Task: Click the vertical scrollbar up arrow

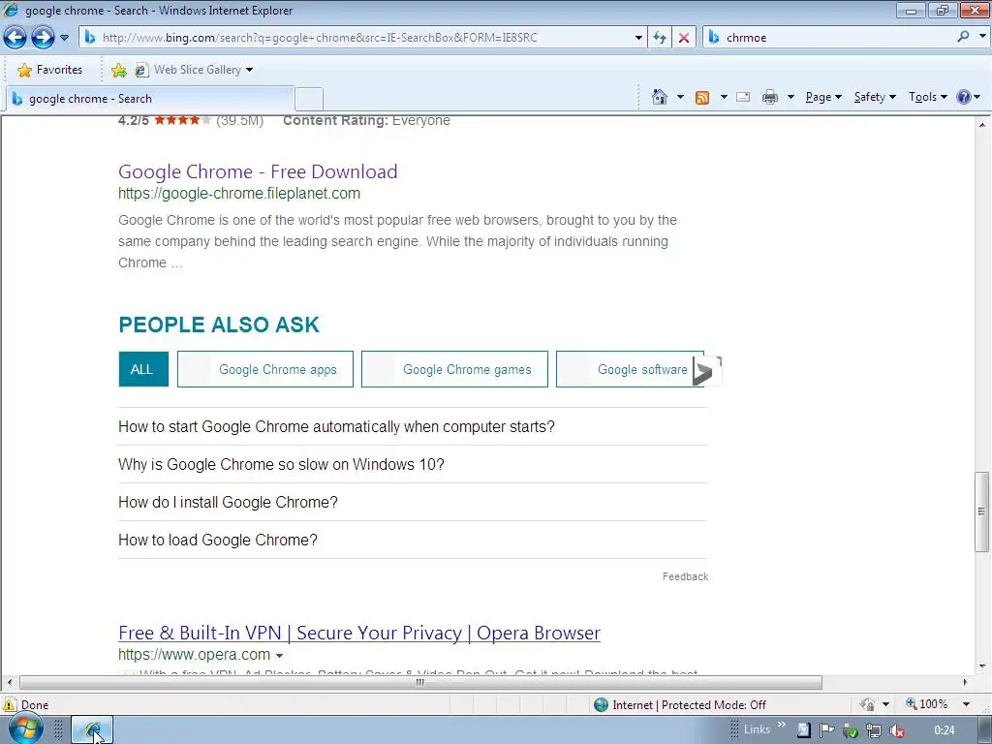Action: 982,125
